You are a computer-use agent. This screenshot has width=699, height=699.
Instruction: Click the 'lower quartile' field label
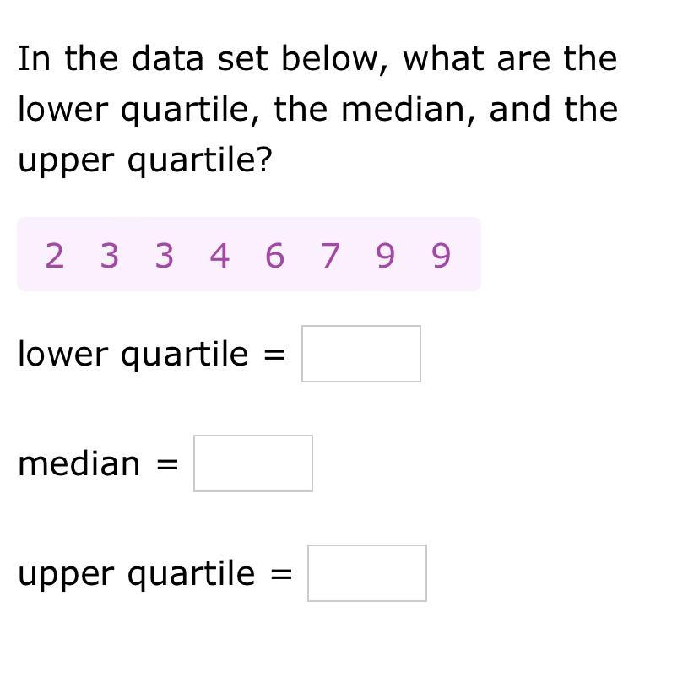pyautogui.click(x=133, y=355)
